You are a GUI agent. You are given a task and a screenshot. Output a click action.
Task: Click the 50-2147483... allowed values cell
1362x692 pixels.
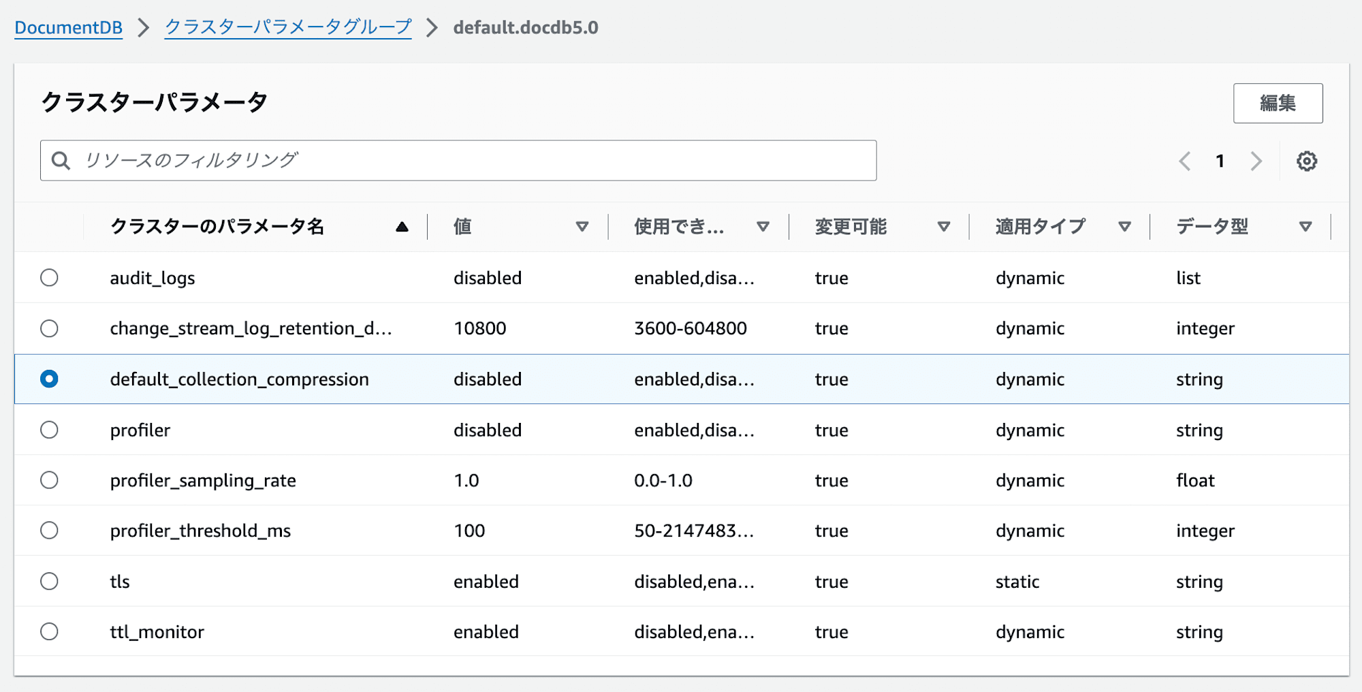coord(694,531)
